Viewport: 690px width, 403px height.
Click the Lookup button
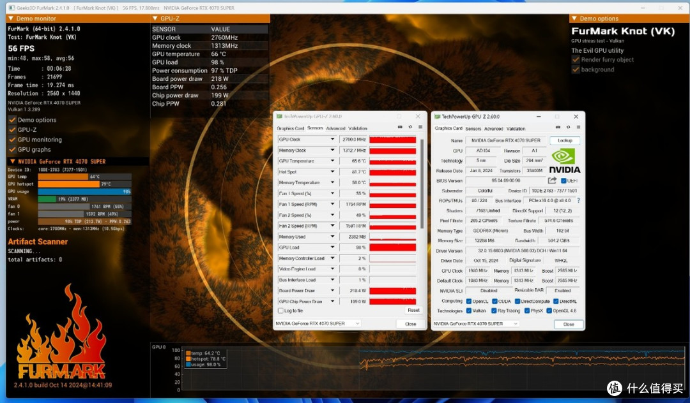pos(565,140)
